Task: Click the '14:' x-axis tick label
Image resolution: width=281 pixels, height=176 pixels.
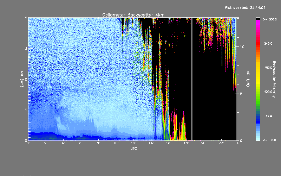Action: click(x=151, y=143)
